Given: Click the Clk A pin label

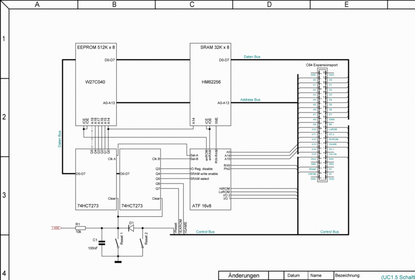Looking at the screenshot, I should [112, 159].
